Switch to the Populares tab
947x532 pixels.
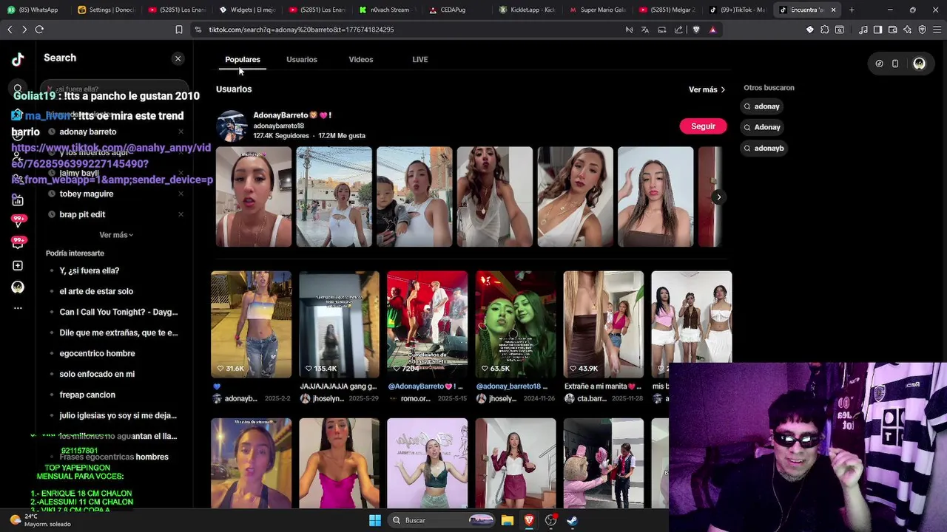point(243,59)
